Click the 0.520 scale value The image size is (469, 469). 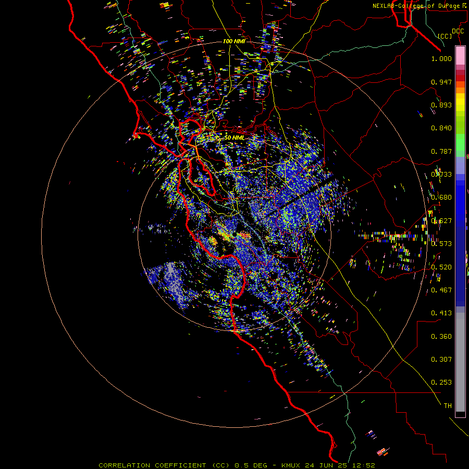[x=441, y=267]
